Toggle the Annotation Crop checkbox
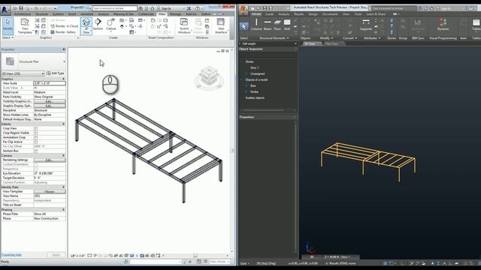Viewport: 481px width, 270px height. 36,137
